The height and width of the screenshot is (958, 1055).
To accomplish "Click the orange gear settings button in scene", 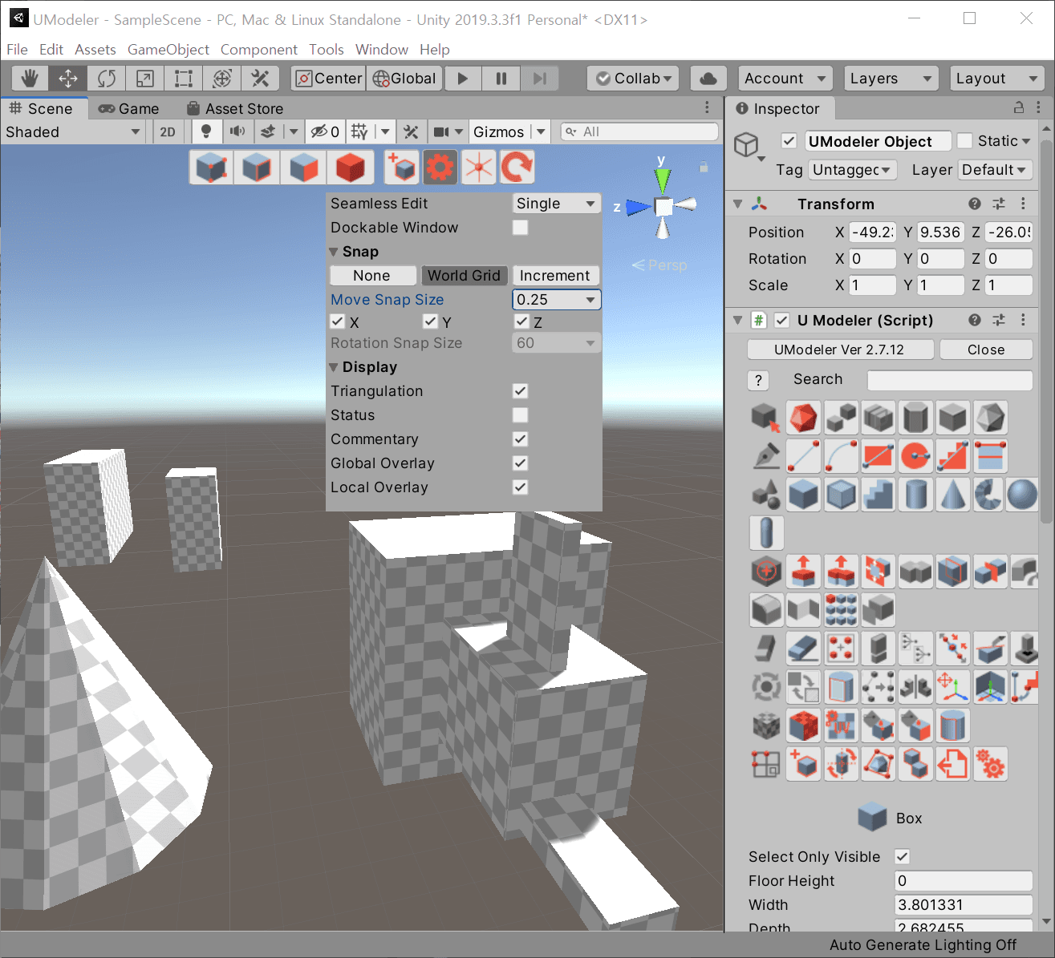I will coord(440,167).
